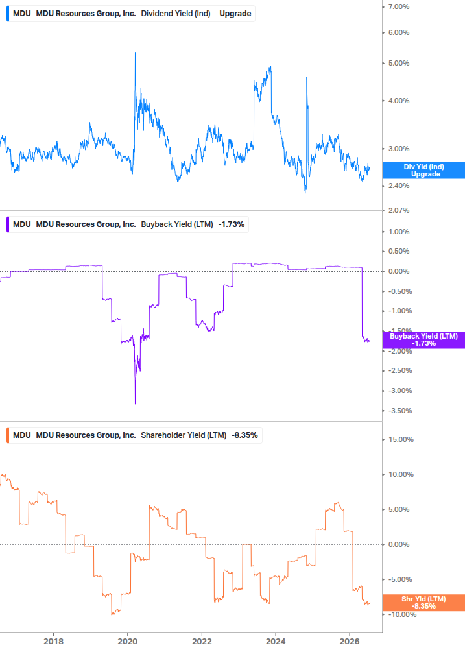
Task: Click MDU Resources Group, Inc. in Buyback legend
Action: tap(86, 224)
